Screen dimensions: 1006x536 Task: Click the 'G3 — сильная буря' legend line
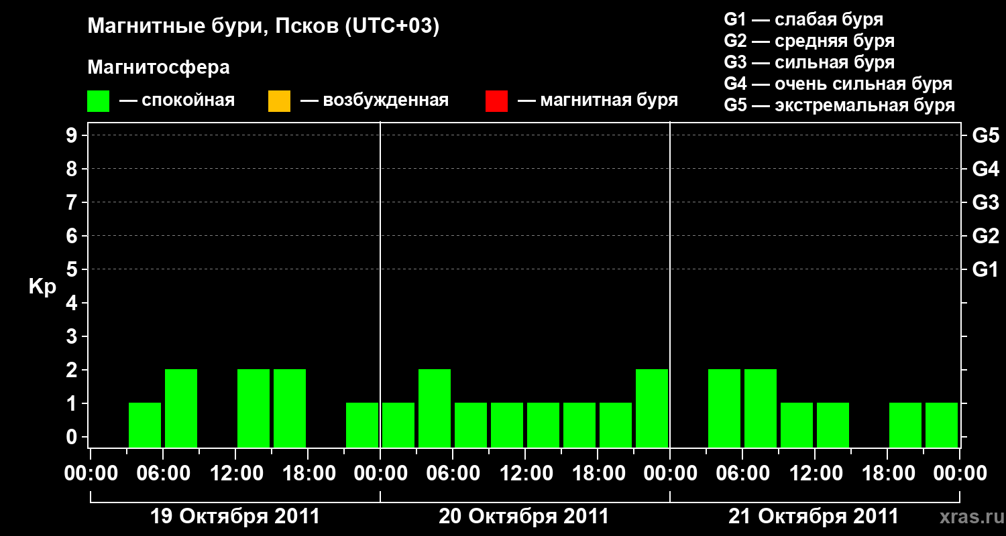[x=809, y=62]
